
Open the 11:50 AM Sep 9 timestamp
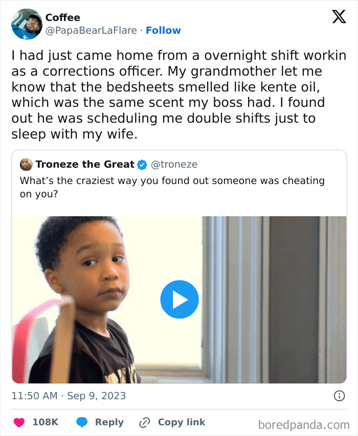tap(69, 396)
